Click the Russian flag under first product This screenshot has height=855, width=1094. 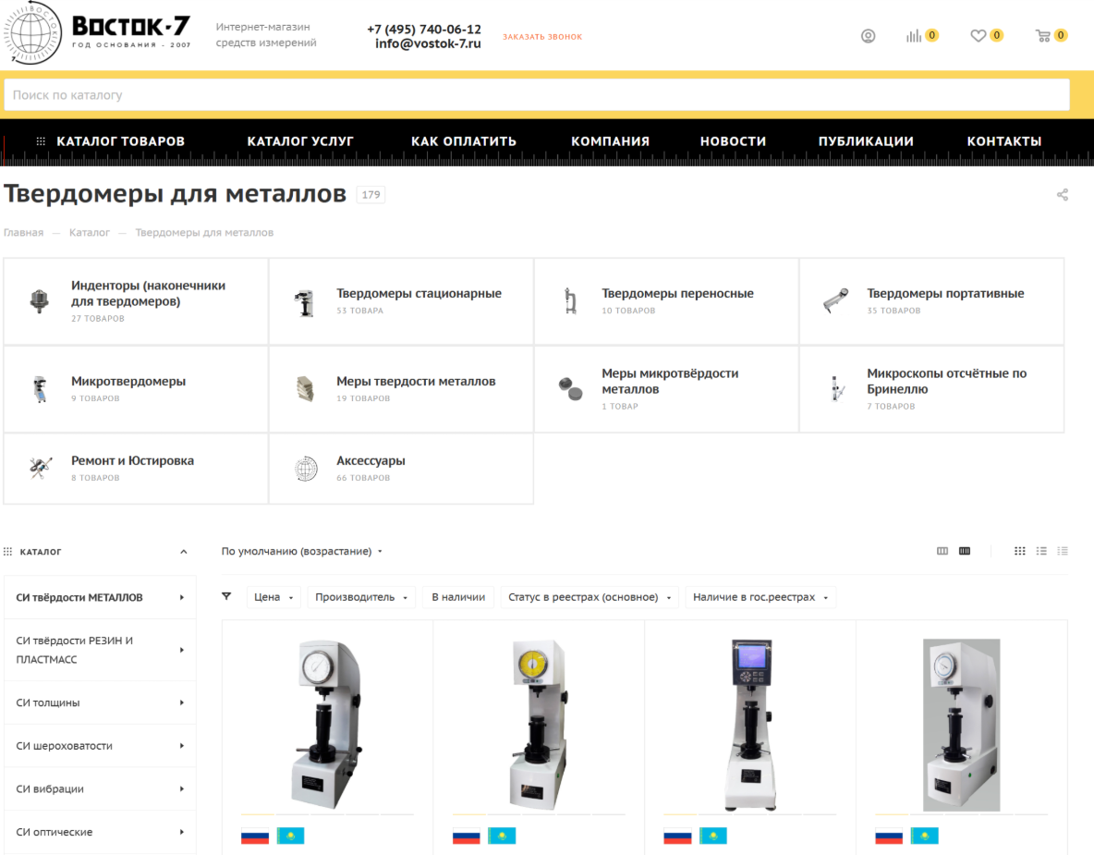click(255, 836)
